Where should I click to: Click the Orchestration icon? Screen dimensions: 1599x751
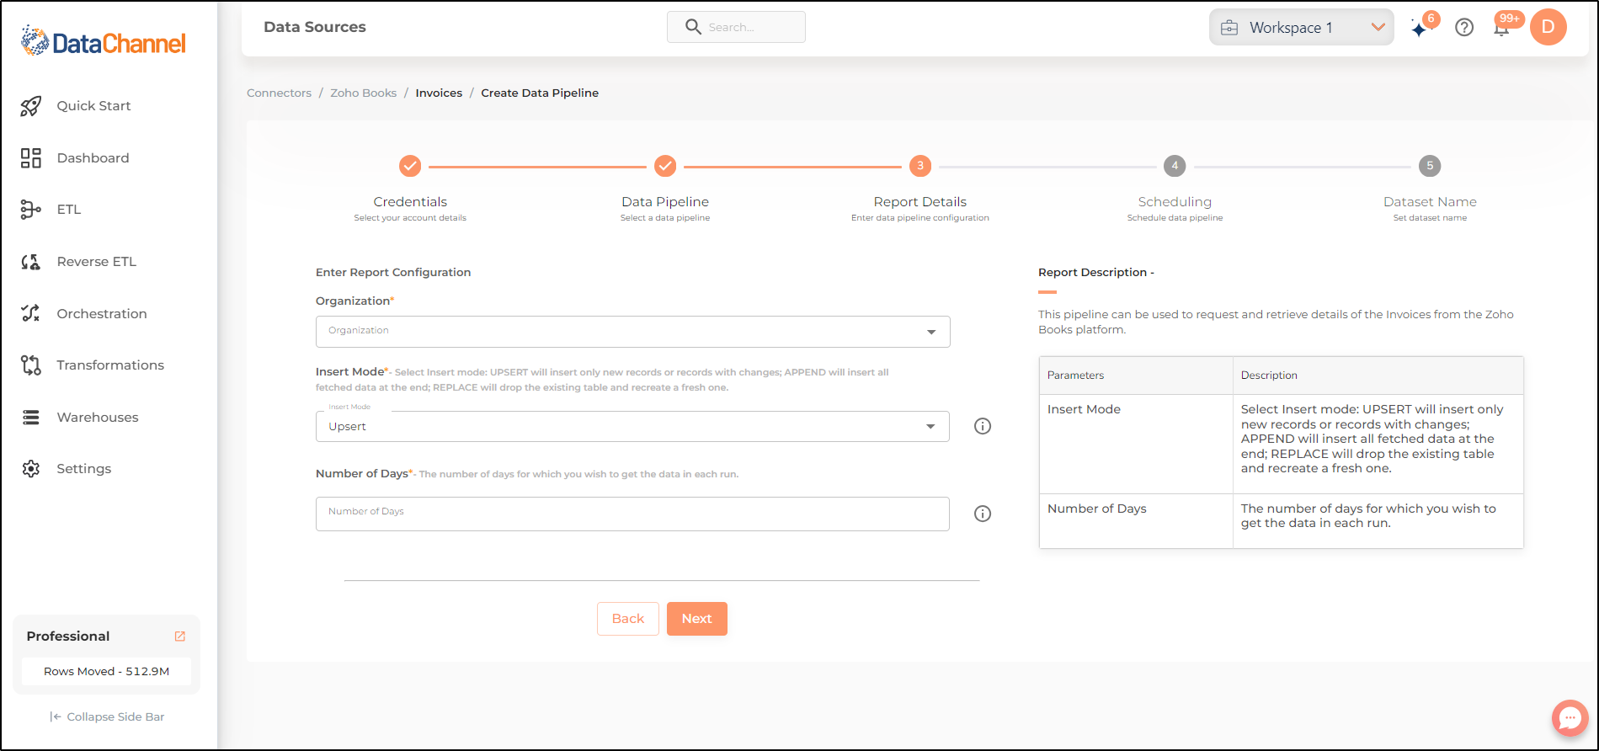pyautogui.click(x=31, y=313)
